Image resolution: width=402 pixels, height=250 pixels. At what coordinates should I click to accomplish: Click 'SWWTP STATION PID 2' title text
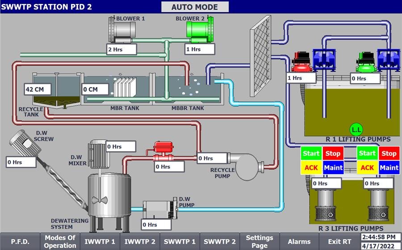tap(46, 7)
